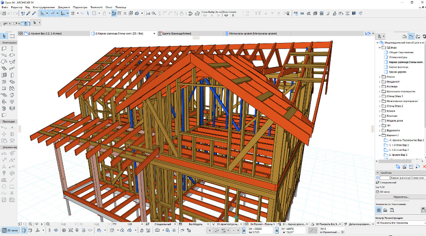Expand the Фундамент folder in Navigator
This screenshot has height=236, width=426.
pyautogui.click(x=380, y=81)
